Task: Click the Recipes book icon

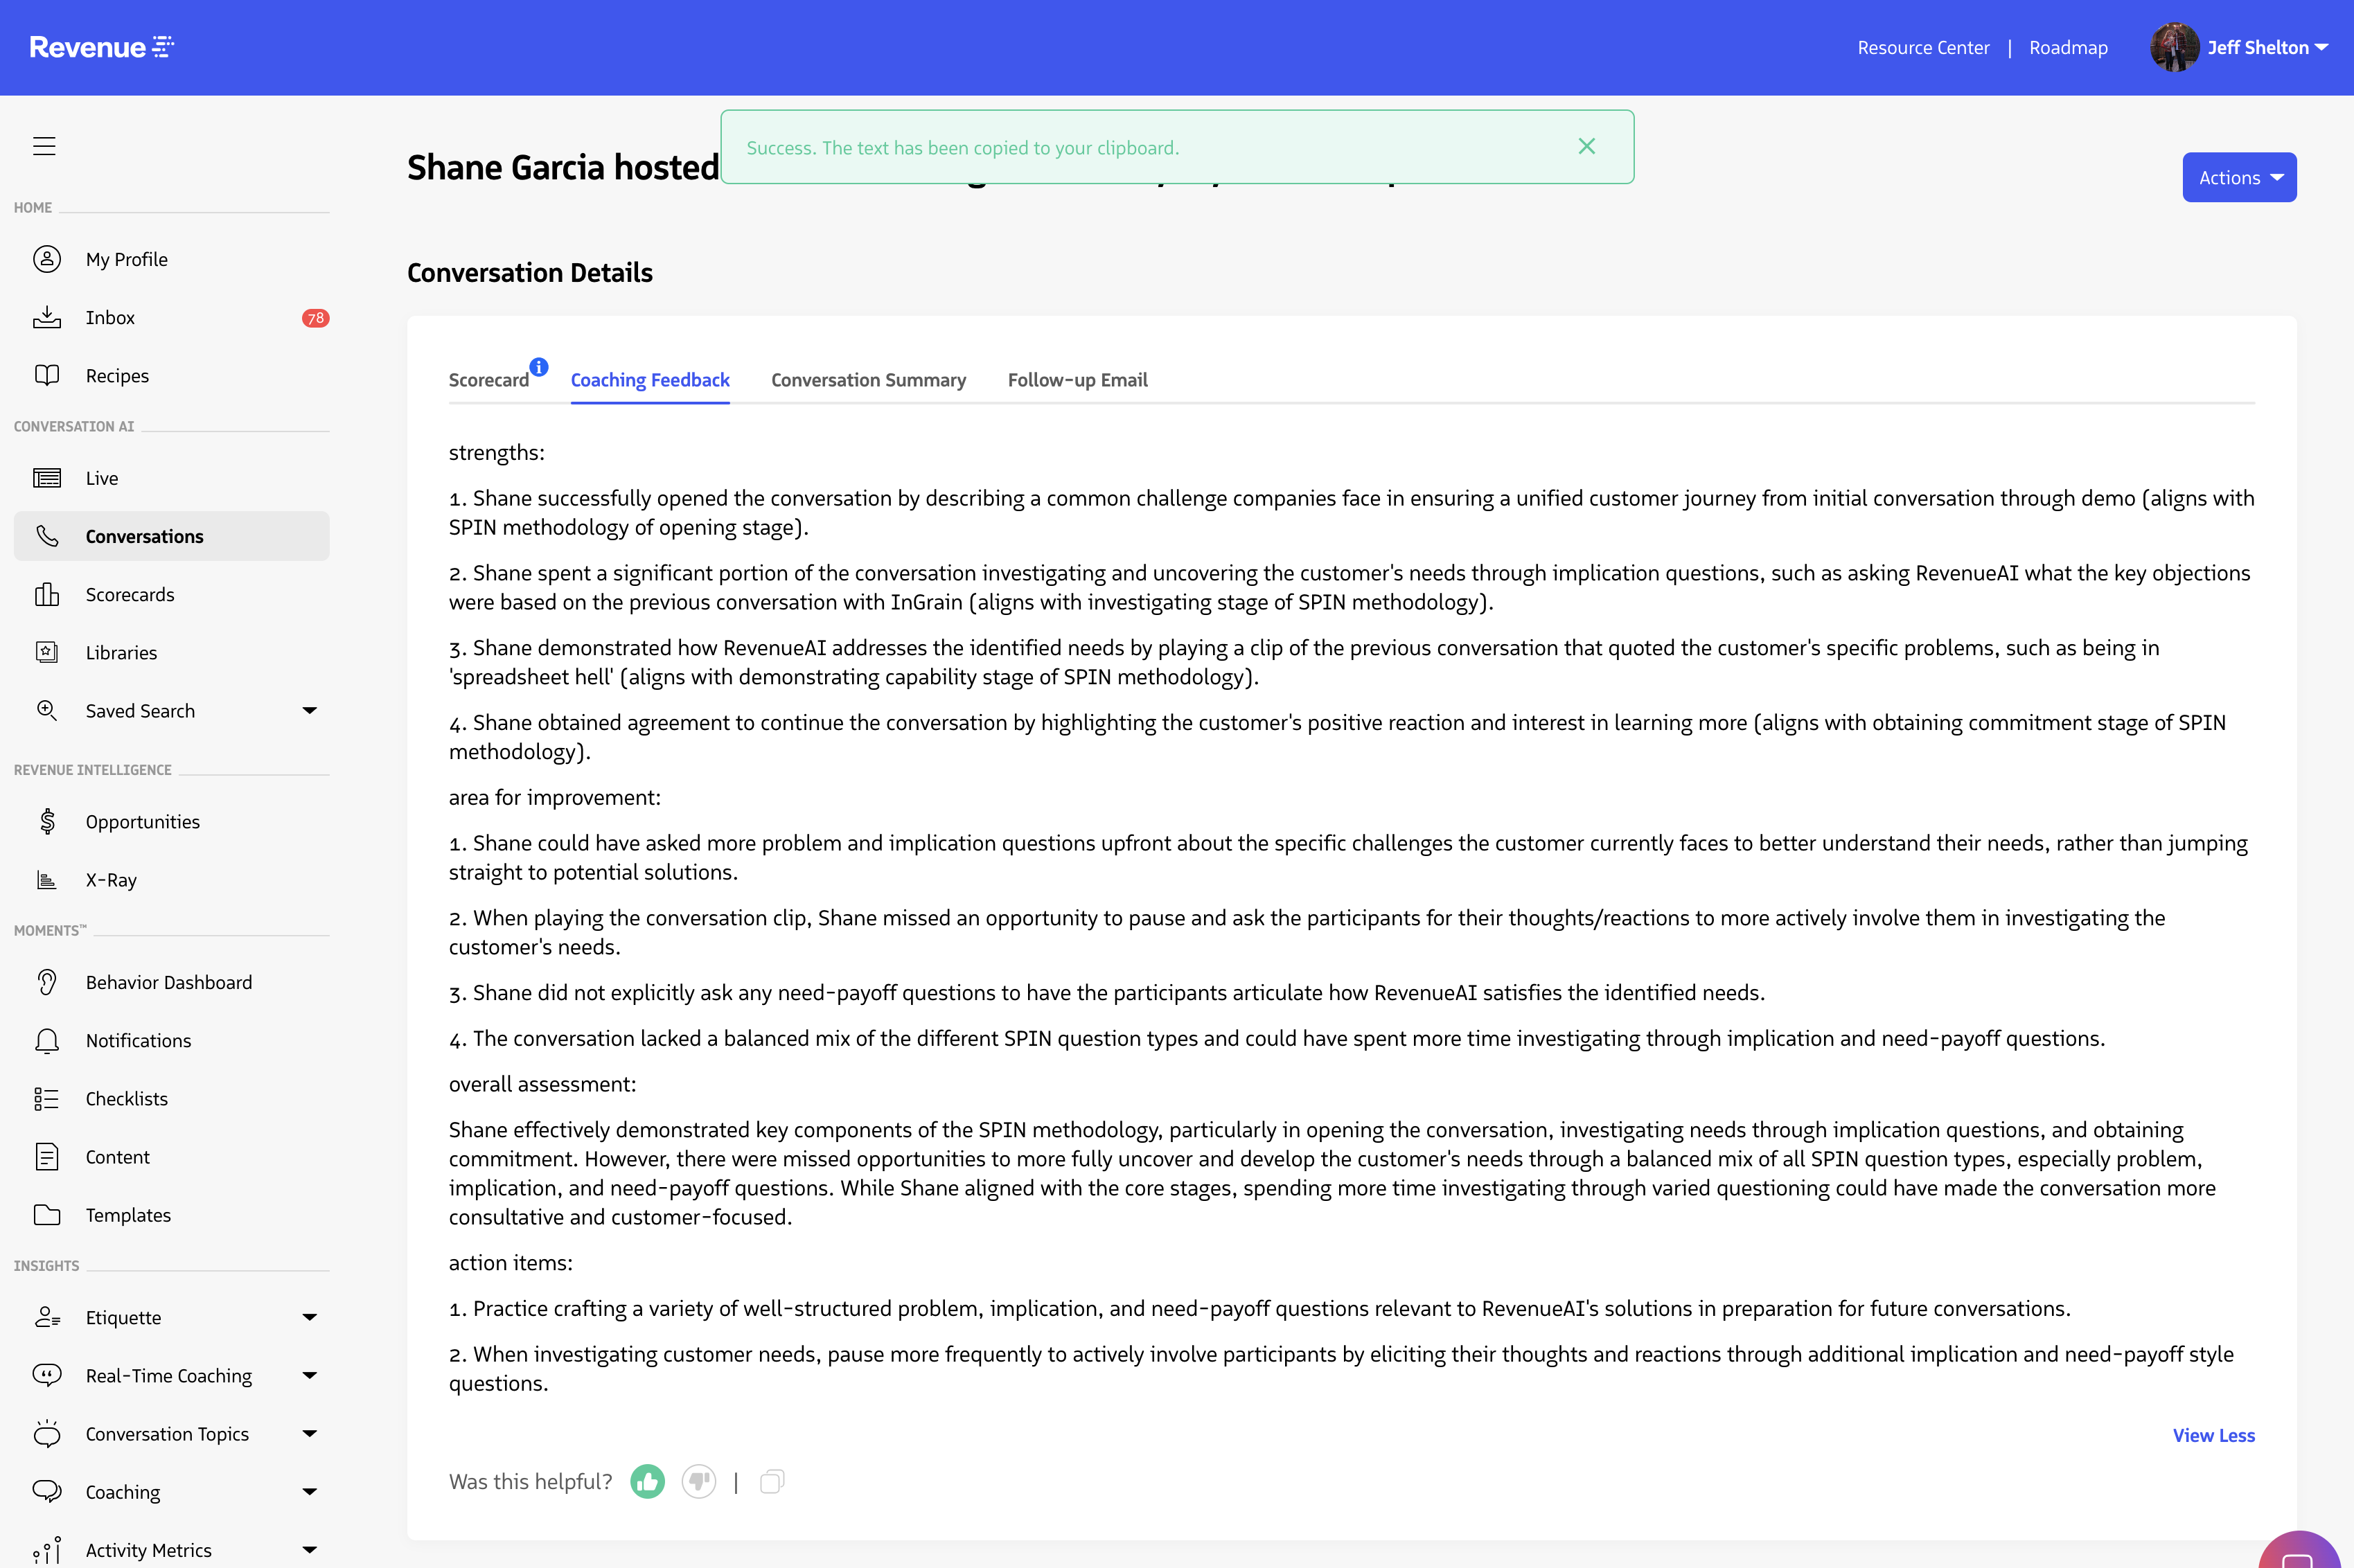Action: 47,376
